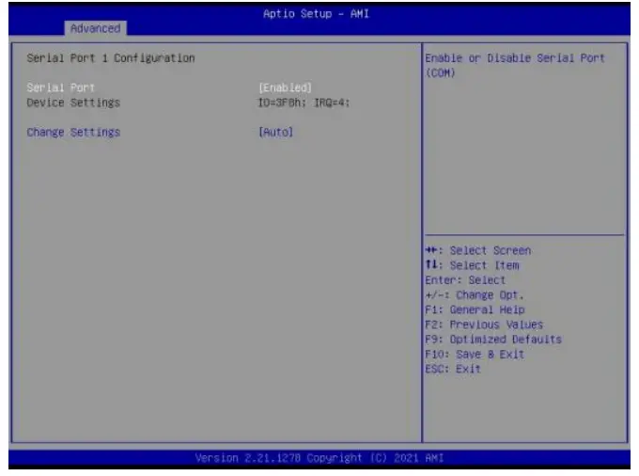Click the Serial Port 1 Configuration heading
Screen dimensions: 639x476
tap(111, 58)
